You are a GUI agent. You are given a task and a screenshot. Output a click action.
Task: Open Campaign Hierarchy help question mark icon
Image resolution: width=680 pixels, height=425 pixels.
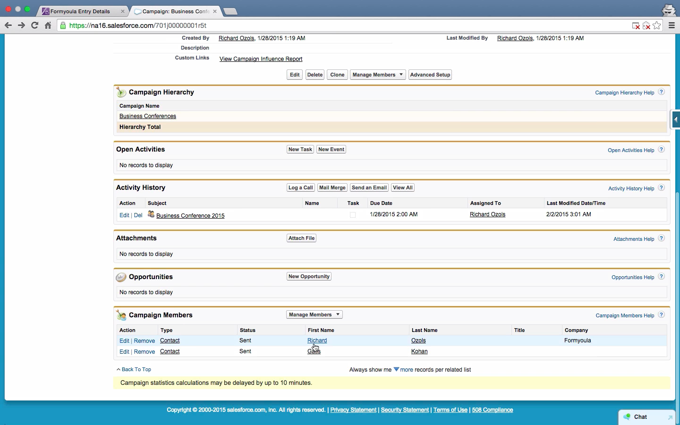662,92
